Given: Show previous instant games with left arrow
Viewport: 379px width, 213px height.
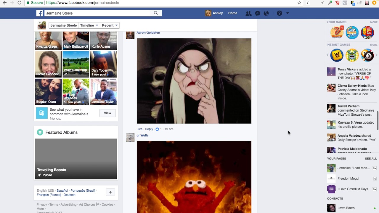Looking at the screenshot, I should tap(327, 55).
